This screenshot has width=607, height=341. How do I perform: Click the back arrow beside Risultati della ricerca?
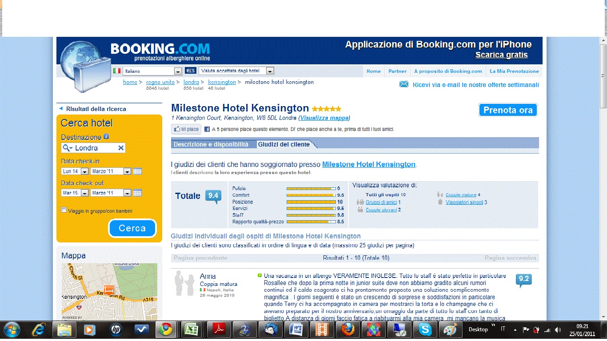pos(60,109)
